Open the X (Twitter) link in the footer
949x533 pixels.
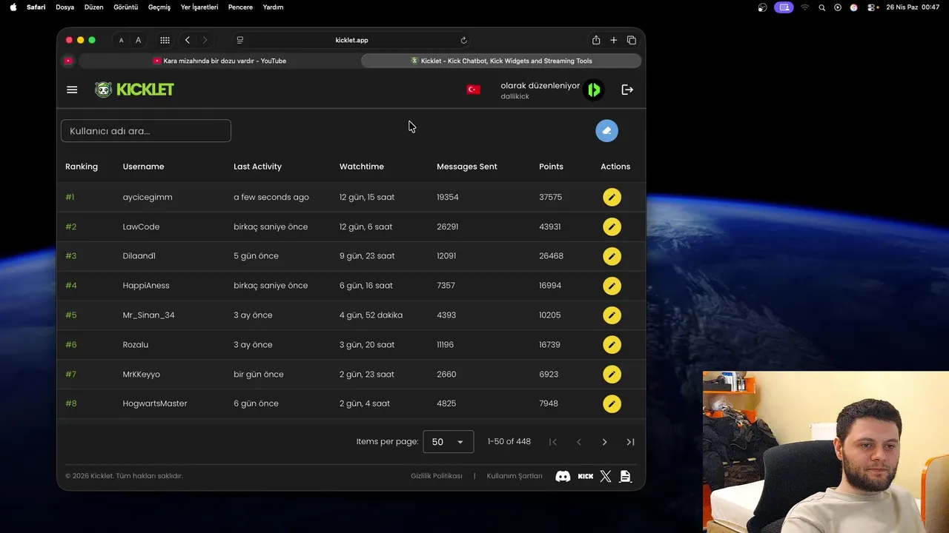pos(606,476)
